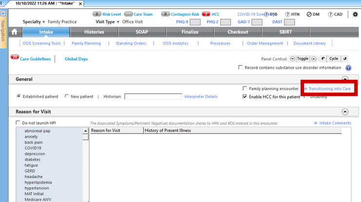Open the settings gear icon
361x202 pixels.
pyautogui.click(x=355, y=14)
